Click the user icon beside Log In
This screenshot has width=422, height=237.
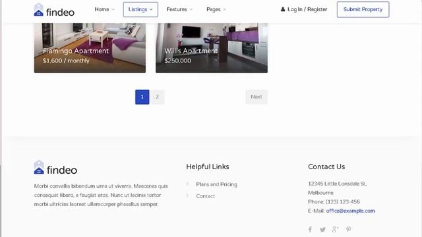(x=283, y=9)
